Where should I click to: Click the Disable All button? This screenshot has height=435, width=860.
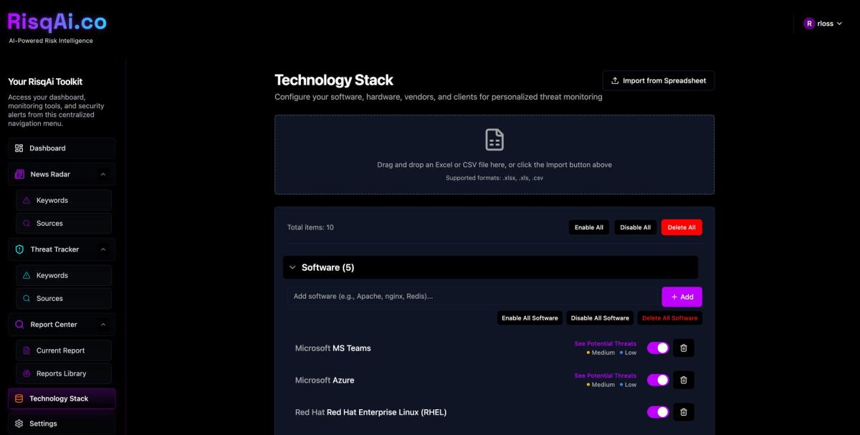tap(636, 227)
